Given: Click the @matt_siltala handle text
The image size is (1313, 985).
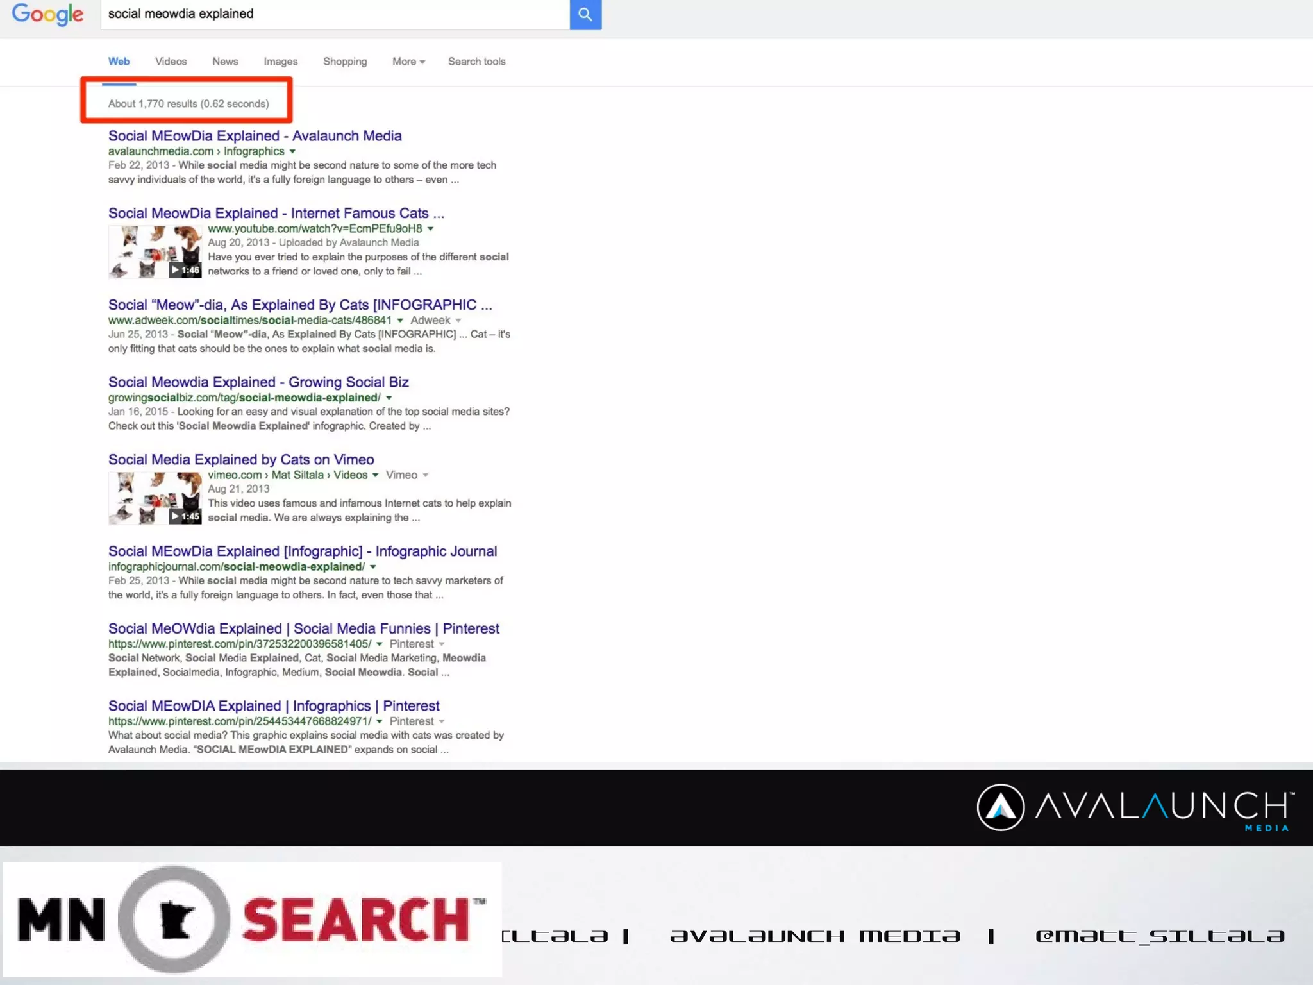Looking at the screenshot, I should click(1160, 937).
